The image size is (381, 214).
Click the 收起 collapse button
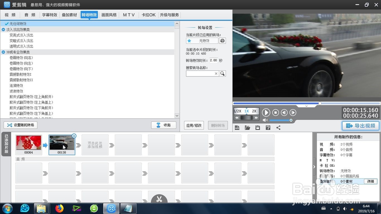coord(164,125)
